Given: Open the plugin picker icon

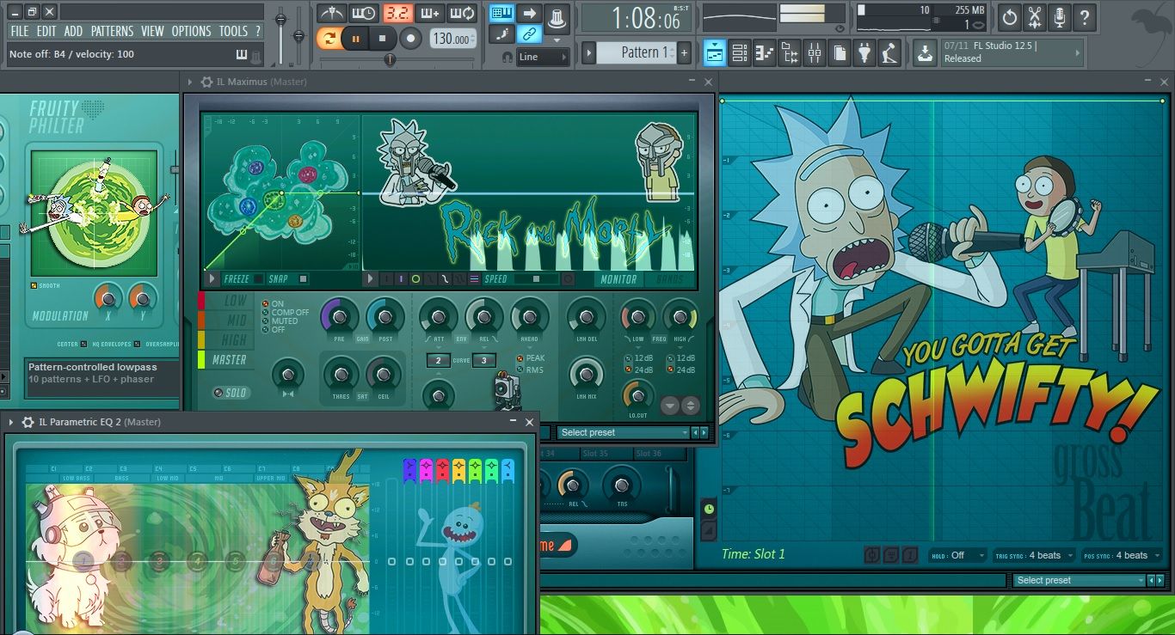Looking at the screenshot, I should pos(864,52).
